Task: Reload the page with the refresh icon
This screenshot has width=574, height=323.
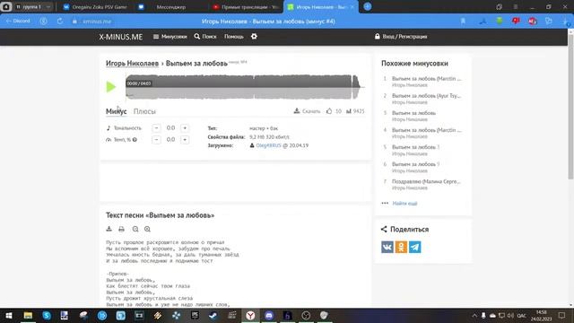Action: pyautogui.click(x=60, y=22)
